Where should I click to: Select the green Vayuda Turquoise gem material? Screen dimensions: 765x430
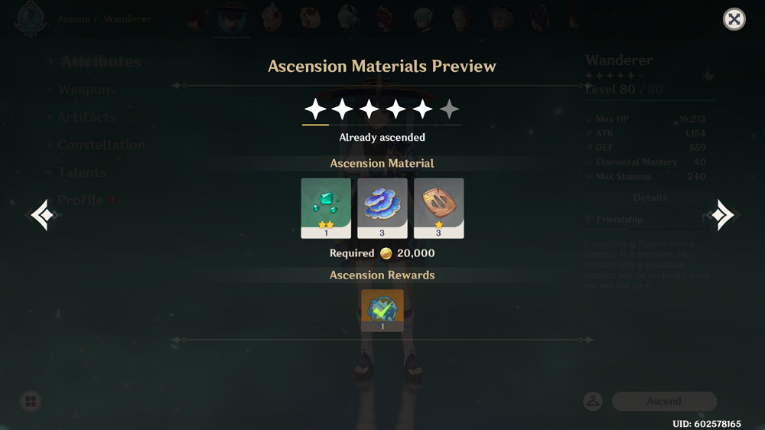click(326, 208)
